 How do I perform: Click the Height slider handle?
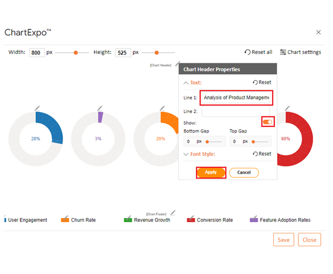pyautogui.click(x=156, y=52)
